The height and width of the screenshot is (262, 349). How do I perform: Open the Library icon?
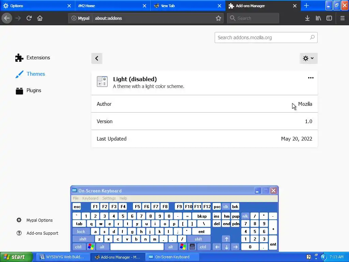(x=318, y=18)
